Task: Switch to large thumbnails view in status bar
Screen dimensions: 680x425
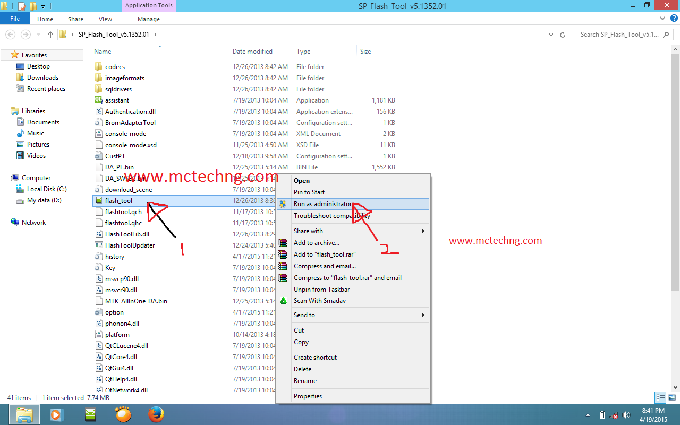Action: [x=671, y=397]
